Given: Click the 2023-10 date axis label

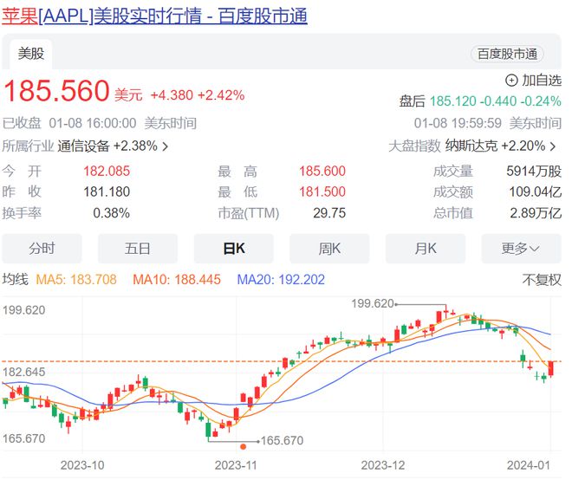Looking at the screenshot, I should click(82, 465).
